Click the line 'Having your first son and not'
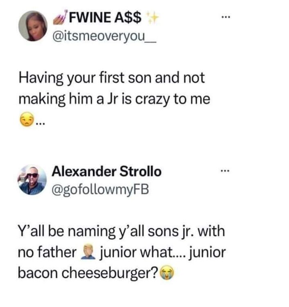This screenshot has height=307, width=289. 112,79
